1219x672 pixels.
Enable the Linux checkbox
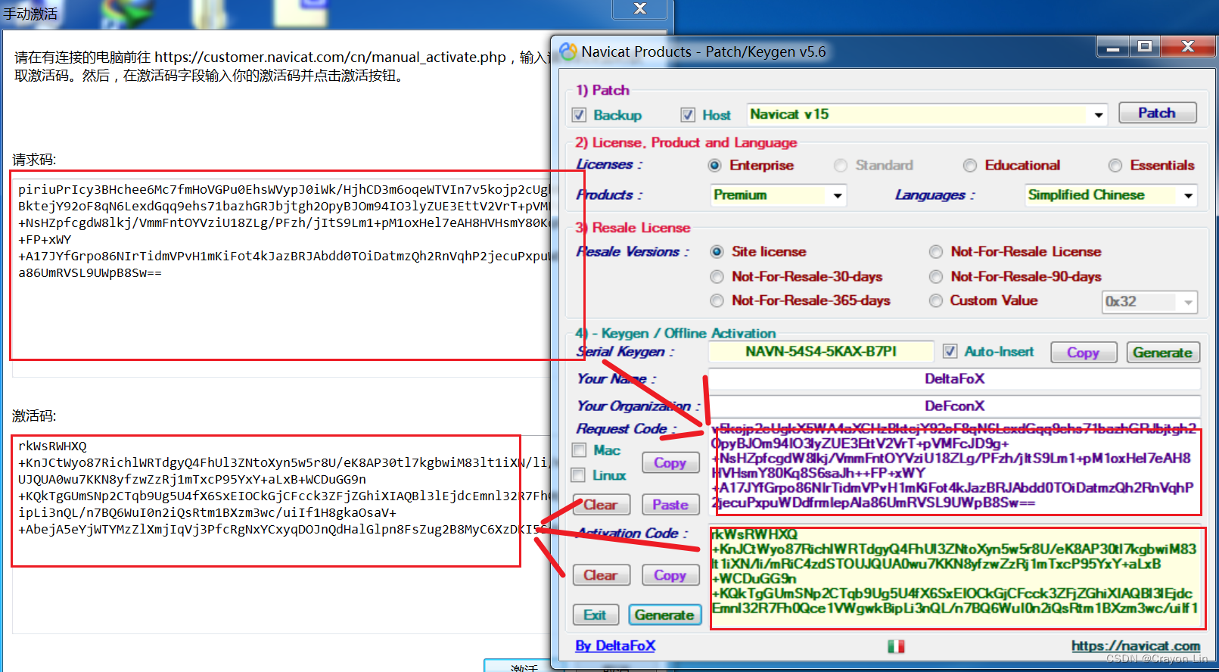[x=579, y=475]
